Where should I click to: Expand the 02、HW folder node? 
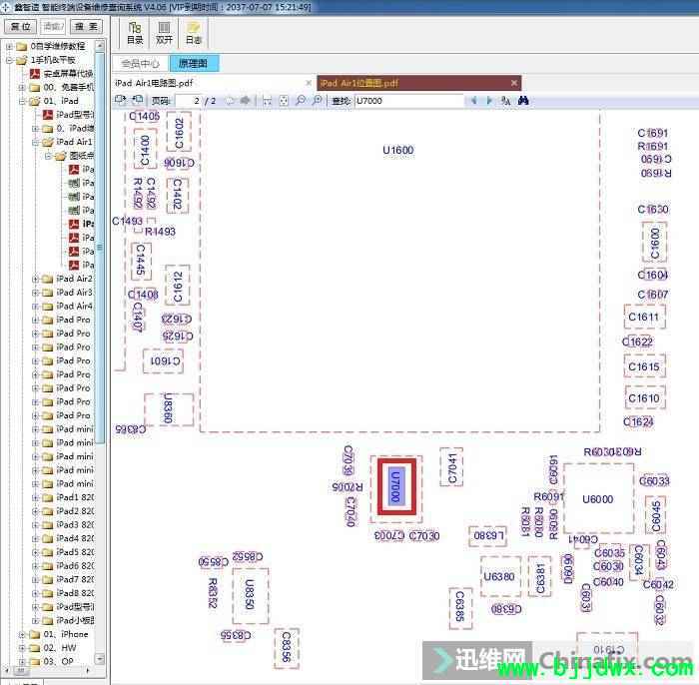[x=21, y=648]
